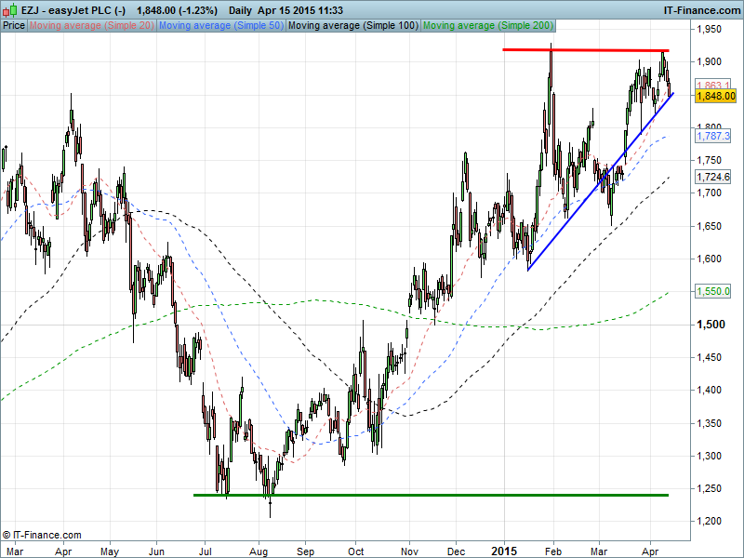Click the © IT-Finance.com copyright text
Screen dimensions: 744x558
[42, 535]
